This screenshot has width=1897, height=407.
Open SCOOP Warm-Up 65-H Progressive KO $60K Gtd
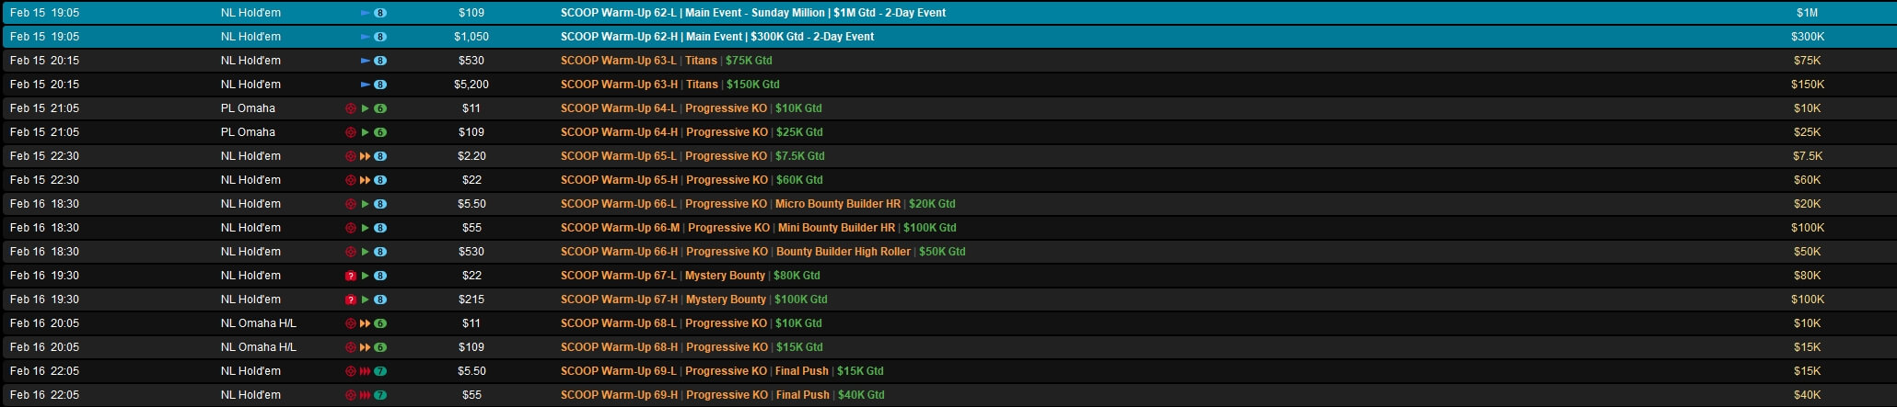[x=691, y=180]
